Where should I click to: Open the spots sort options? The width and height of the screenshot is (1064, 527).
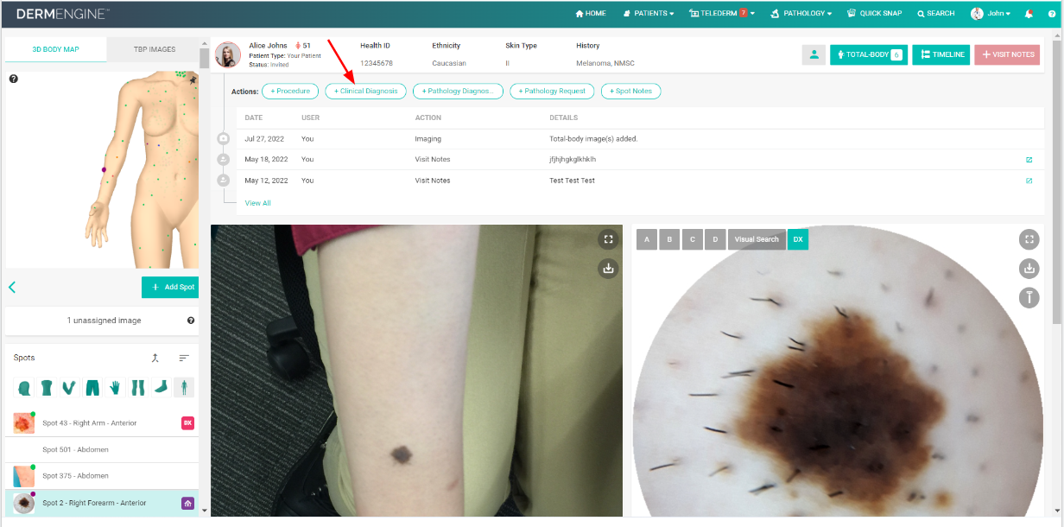(184, 358)
